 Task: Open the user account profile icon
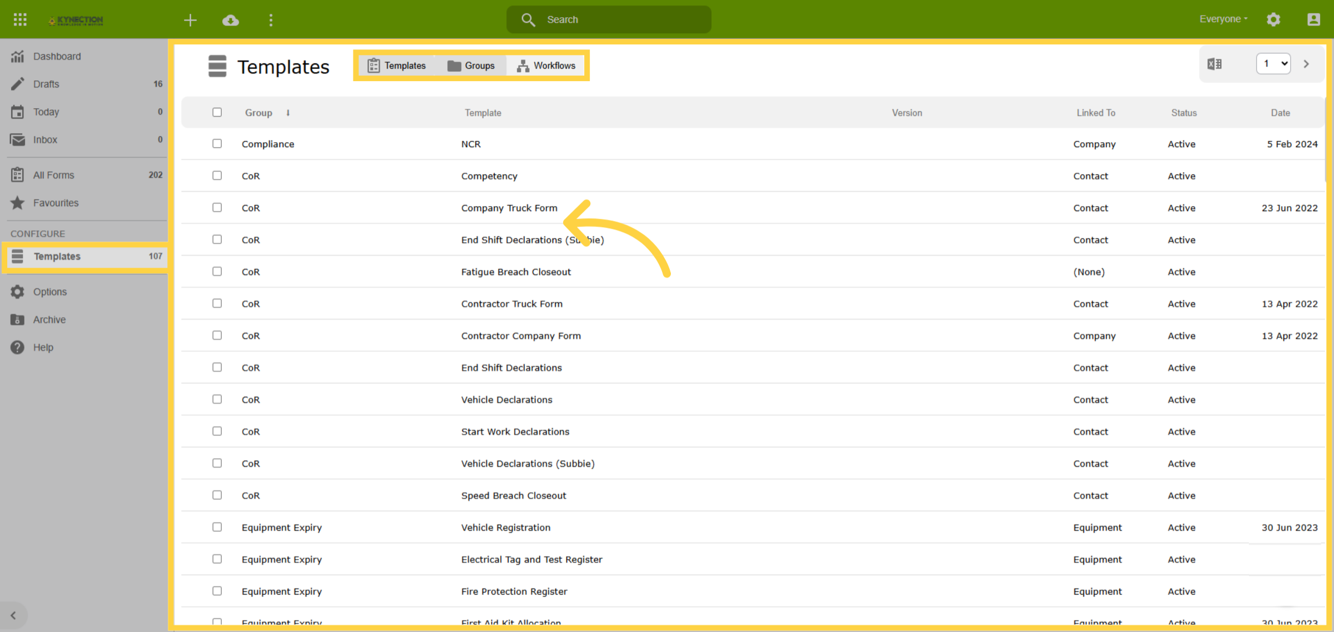pos(1313,20)
